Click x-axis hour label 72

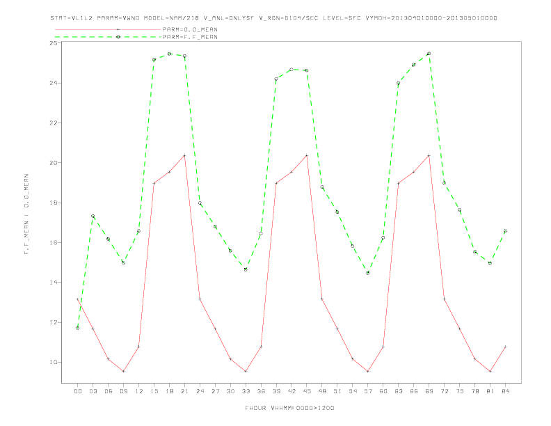444,391
